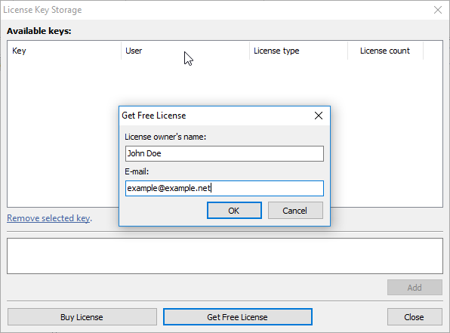Screen dimensions: 450x333
Task: Click the E-mail input field
Action: [x=224, y=188]
